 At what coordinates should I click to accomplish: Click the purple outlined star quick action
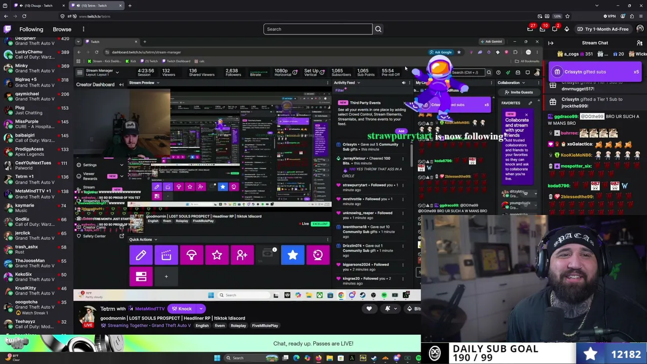tap(217, 255)
